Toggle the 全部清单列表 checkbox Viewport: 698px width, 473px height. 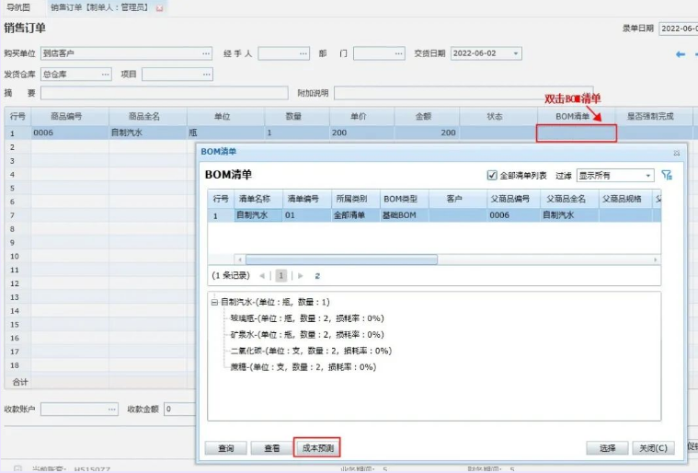pyautogui.click(x=492, y=175)
